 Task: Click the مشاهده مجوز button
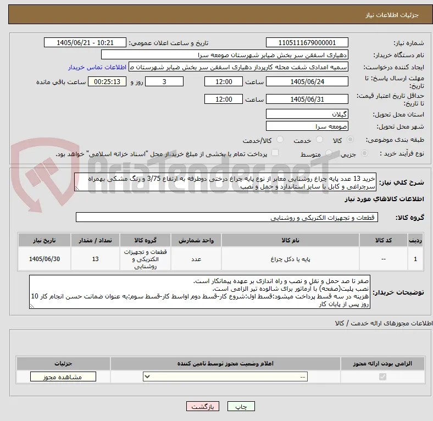point(63,377)
